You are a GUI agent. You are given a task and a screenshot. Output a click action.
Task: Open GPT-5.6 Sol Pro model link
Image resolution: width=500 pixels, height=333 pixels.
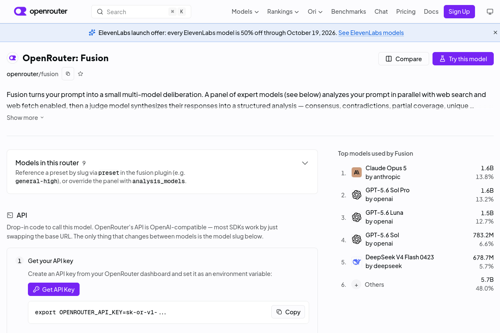pyautogui.click(x=387, y=190)
